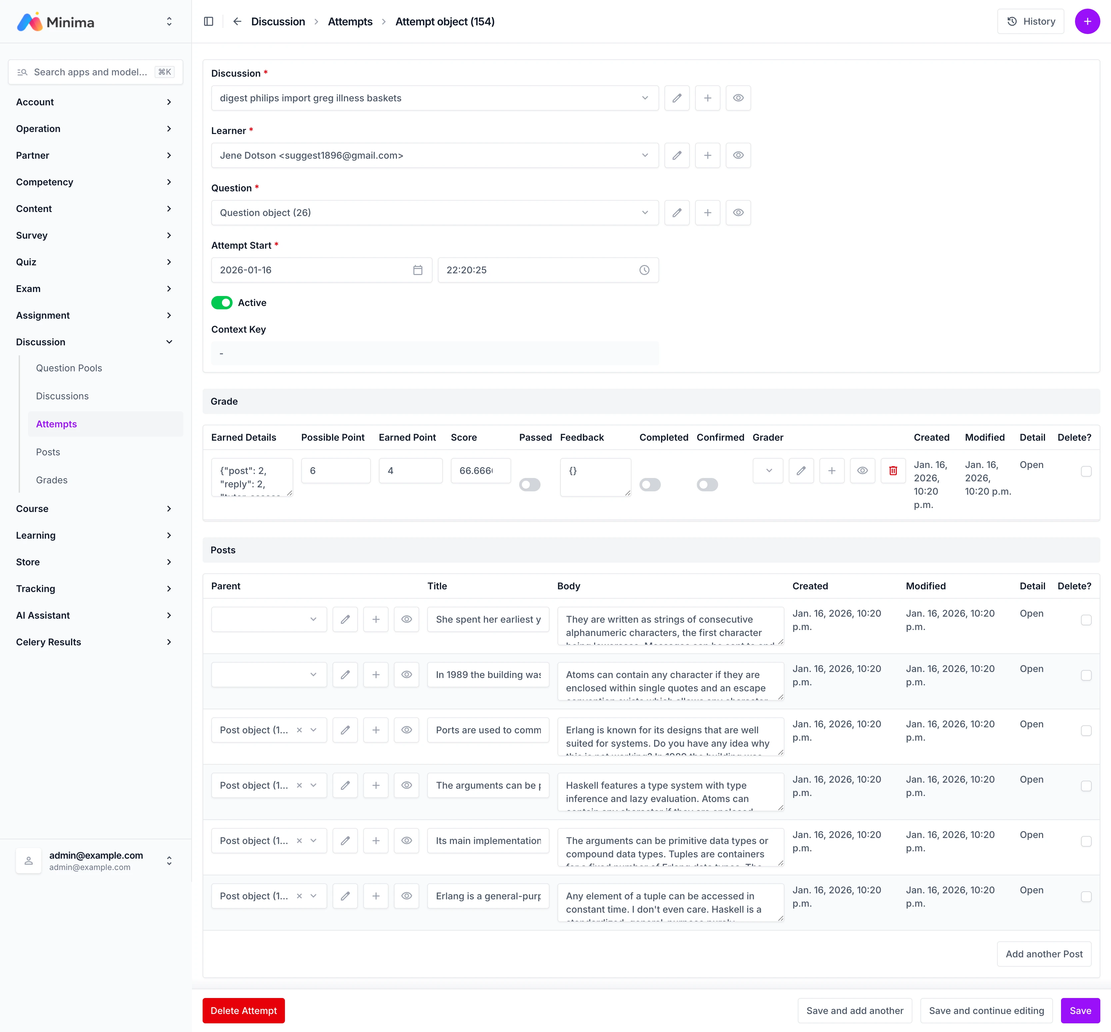
Task: Add a new Question with plus icon
Action: 707,213
